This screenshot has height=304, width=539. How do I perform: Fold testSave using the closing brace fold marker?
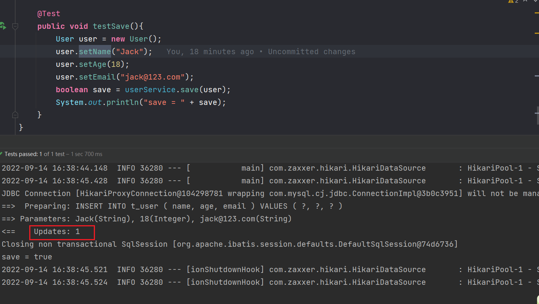click(15, 115)
